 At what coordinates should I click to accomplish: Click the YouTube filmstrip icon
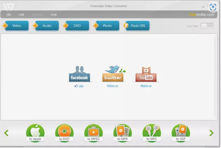tap(146, 74)
